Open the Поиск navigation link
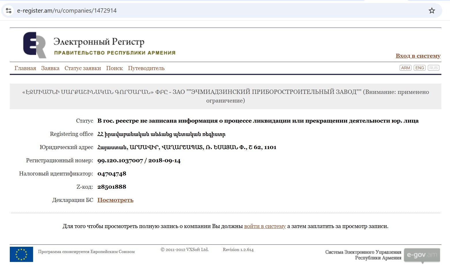450x270 pixels. pyautogui.click(x=115, y=68)
